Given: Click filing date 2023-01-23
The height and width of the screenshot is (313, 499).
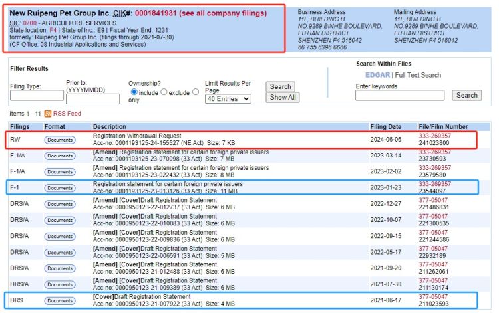Looking at the screenshot, I should [x=386, y=188].
